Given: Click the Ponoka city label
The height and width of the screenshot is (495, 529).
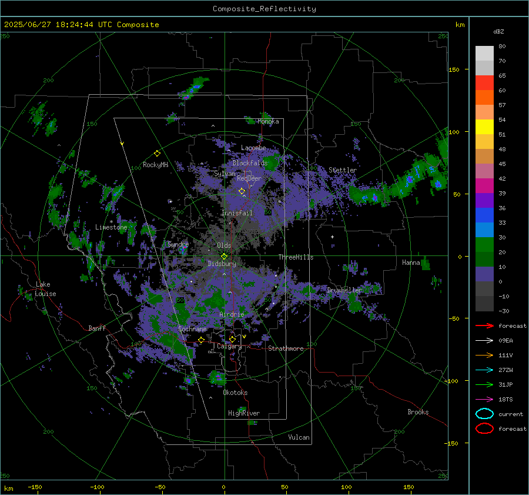Looking at the screenshot, I should point(268,121).
